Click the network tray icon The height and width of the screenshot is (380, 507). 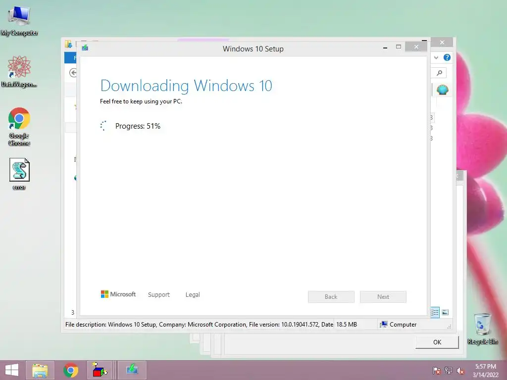tap(449, 371)
